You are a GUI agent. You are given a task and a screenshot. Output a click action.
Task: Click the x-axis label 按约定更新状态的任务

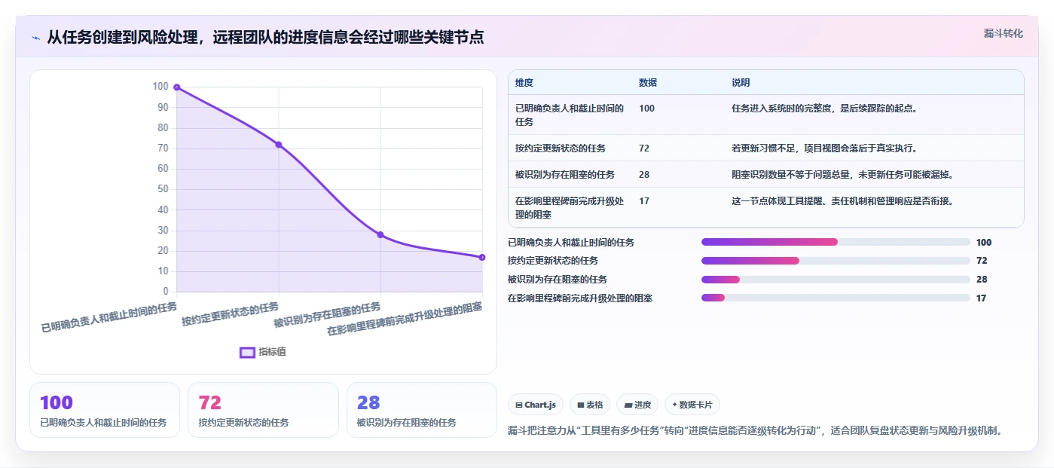(231, 314)
